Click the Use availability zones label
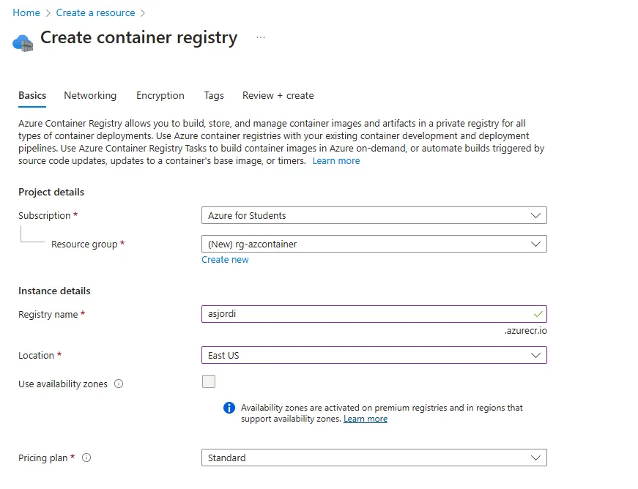 point(63,384)
